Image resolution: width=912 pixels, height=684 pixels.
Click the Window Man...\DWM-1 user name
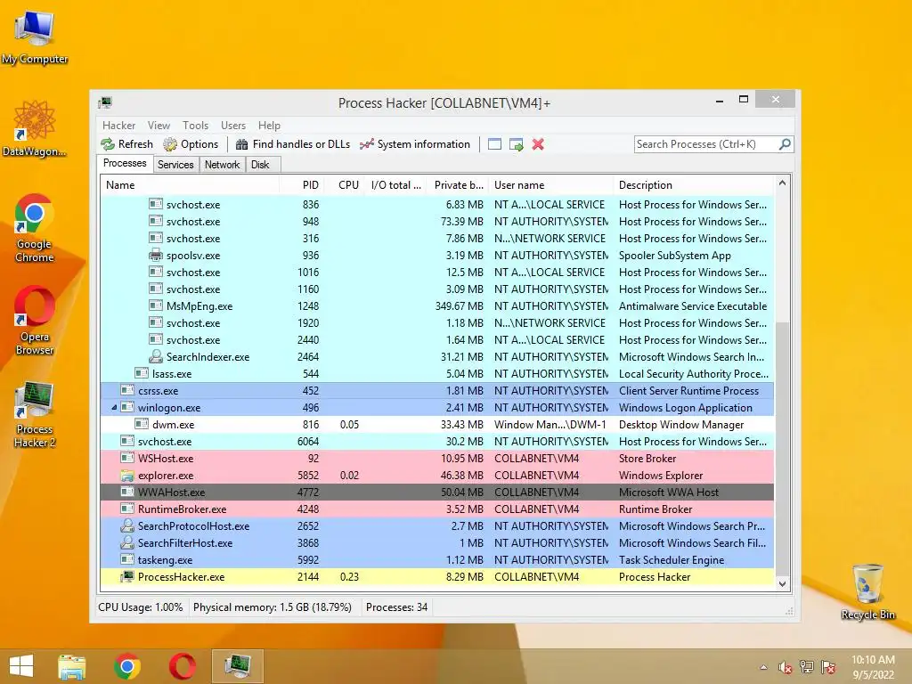click(550, 425)
